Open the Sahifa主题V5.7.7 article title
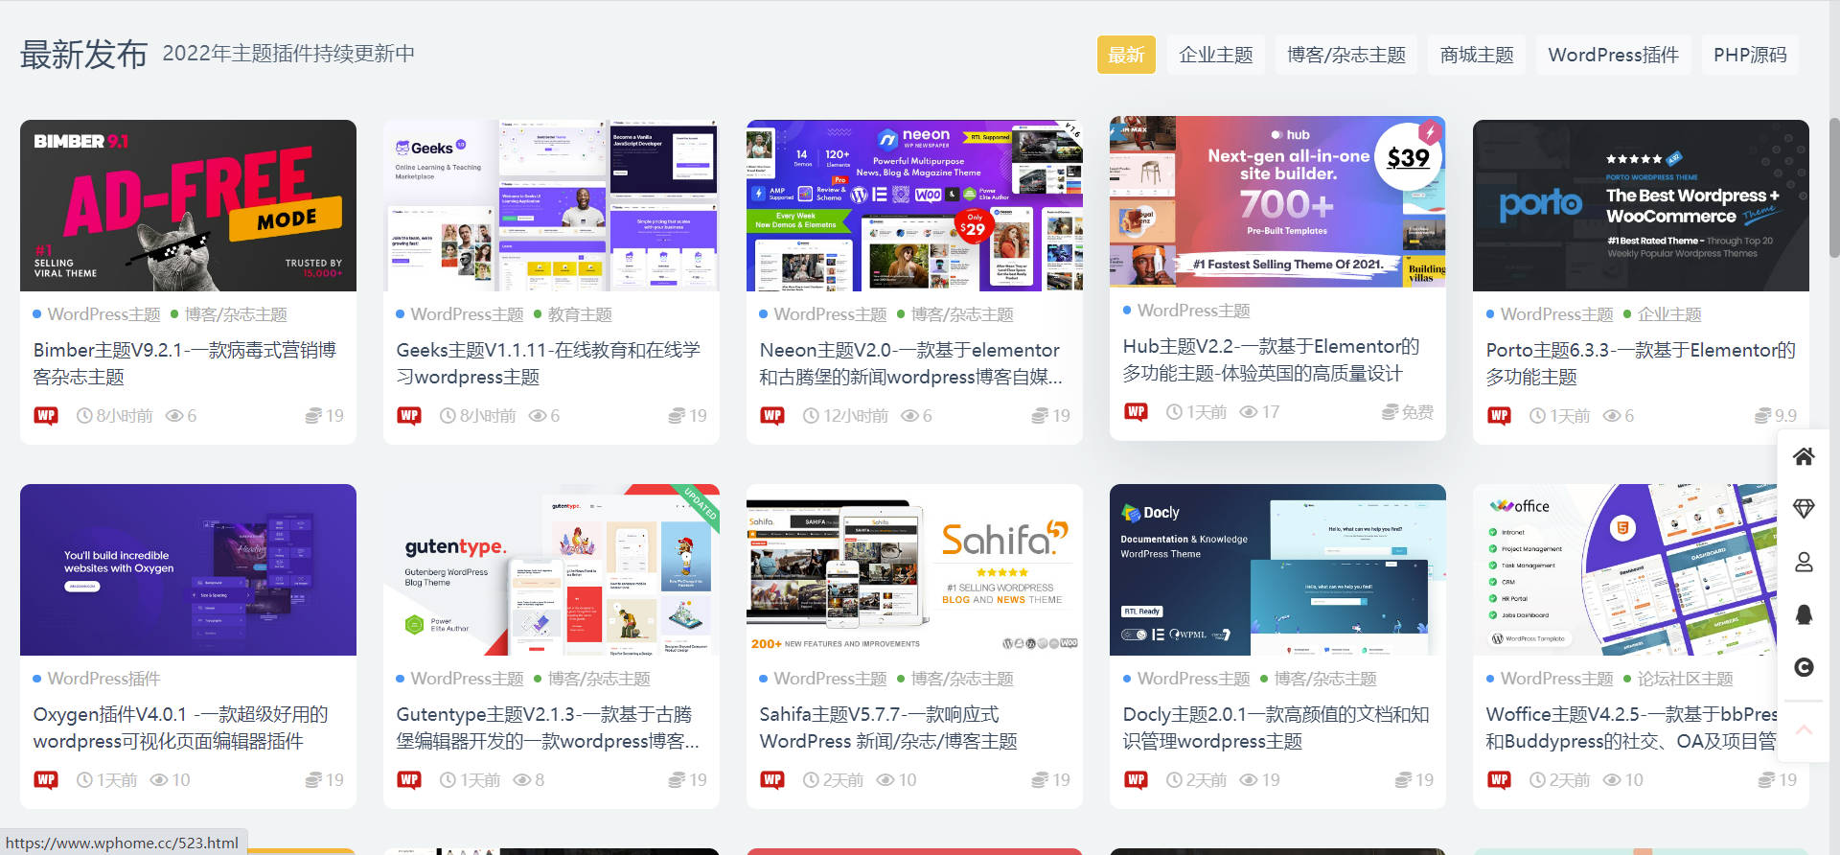1840x855 pixels. [888, 728]
